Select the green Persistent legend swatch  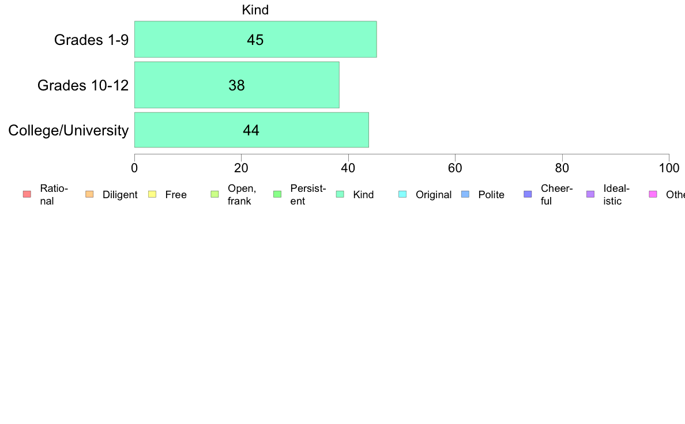[277, 194]
